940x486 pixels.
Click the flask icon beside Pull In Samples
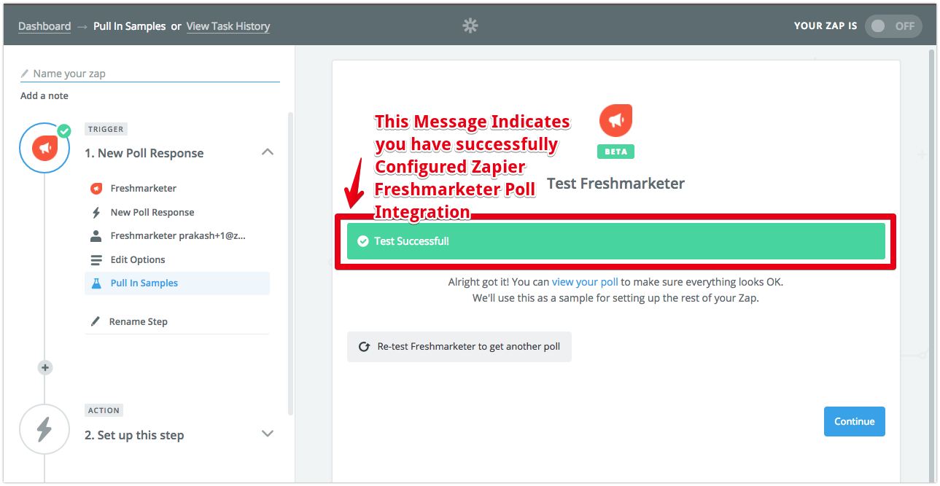pos(96,283)
